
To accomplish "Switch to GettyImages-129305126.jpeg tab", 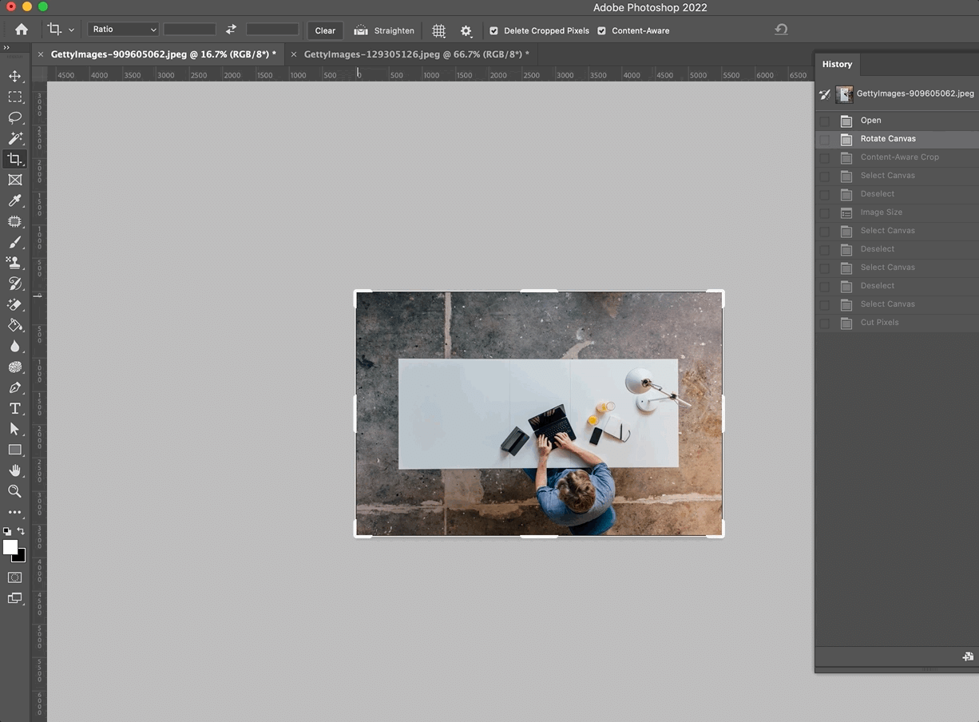I will (415, 54).
